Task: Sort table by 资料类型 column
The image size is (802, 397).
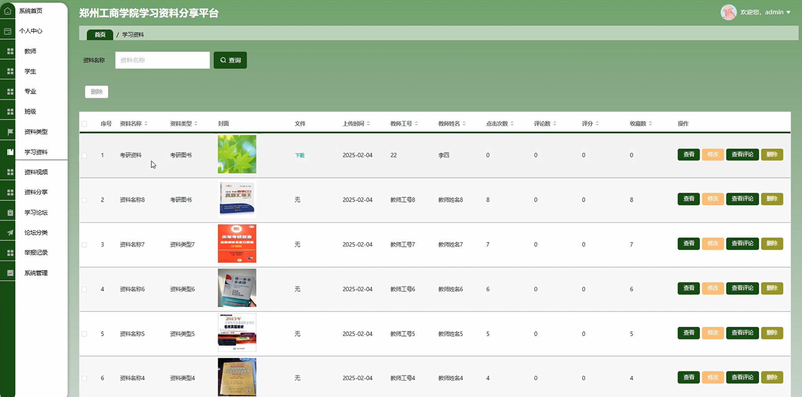Action: click(196, 123)
